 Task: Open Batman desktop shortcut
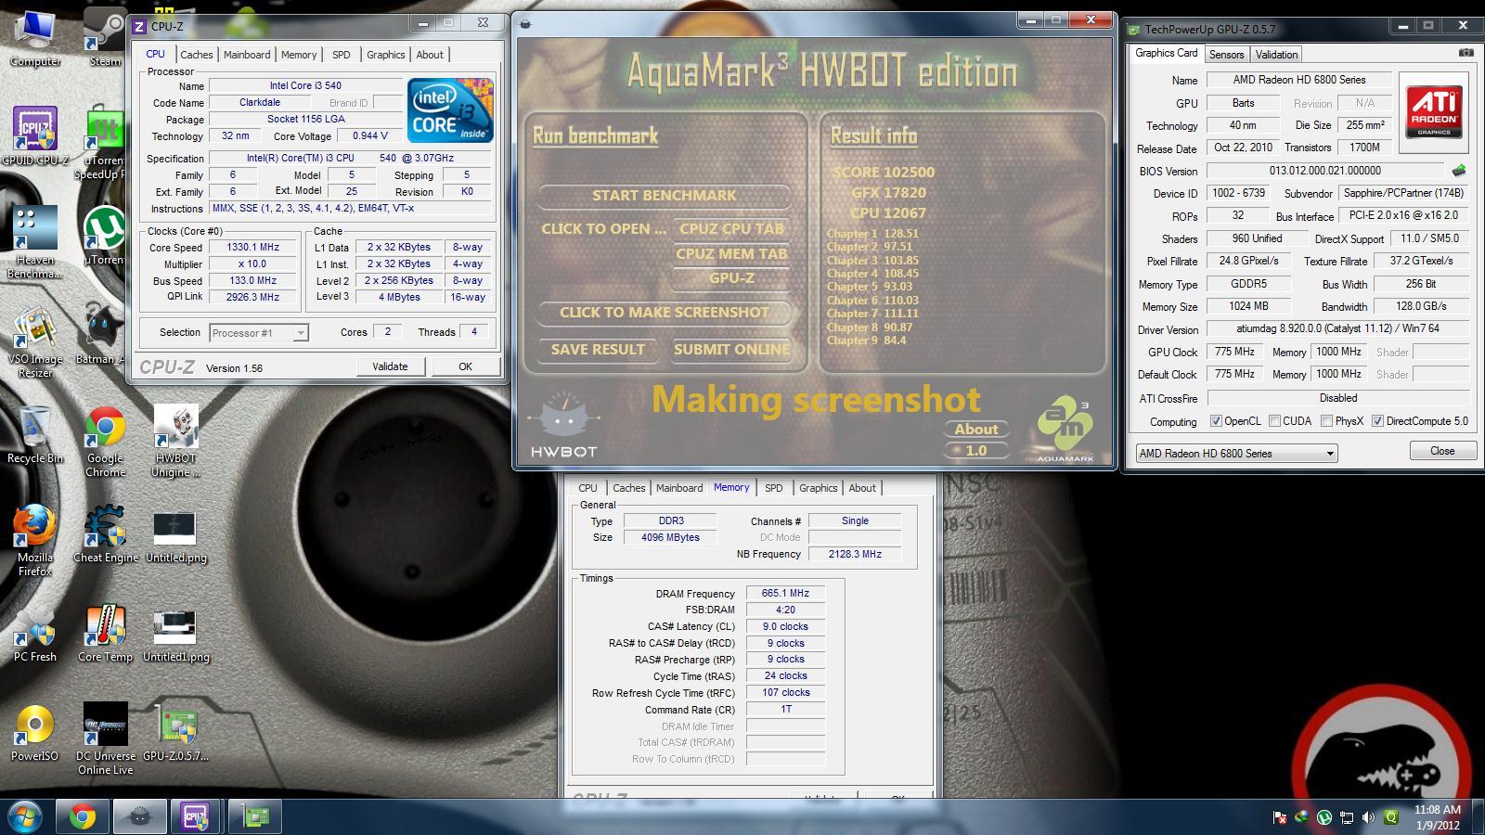tap(105, 336)
